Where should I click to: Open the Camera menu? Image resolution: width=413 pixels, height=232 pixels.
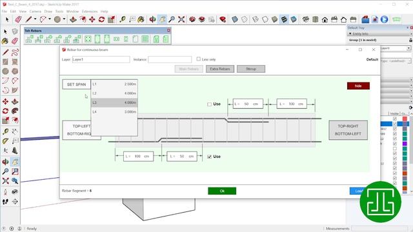[x=35, y=12]
